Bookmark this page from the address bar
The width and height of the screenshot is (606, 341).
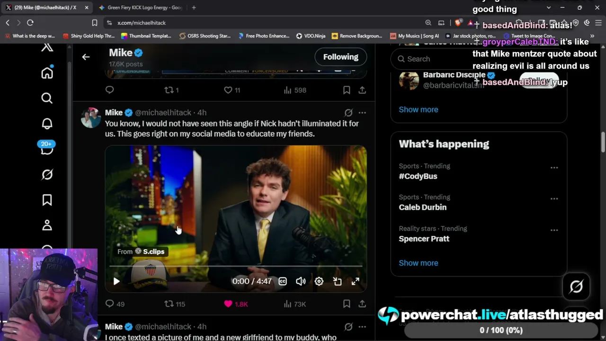click(x=94, y=23)
